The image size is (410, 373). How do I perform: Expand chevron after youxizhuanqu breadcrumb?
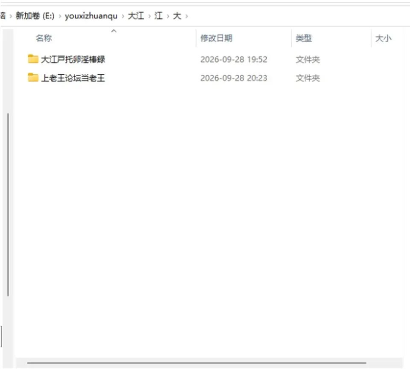[x=123, y=16]
